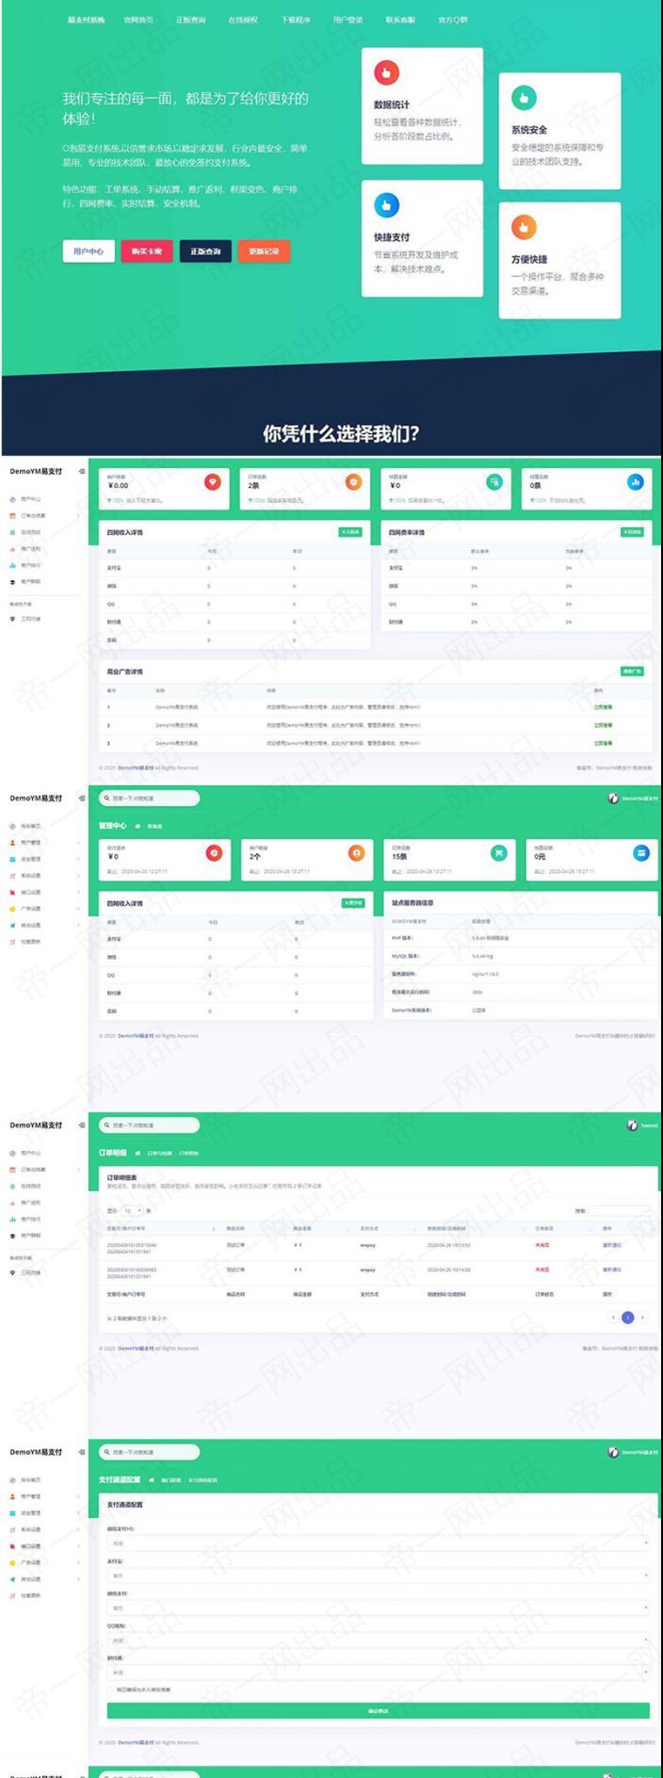Collapse sidebar using top dashboard menu icon
The height and width of the screenshot is (1778, 663).
(x=82, y=471)
